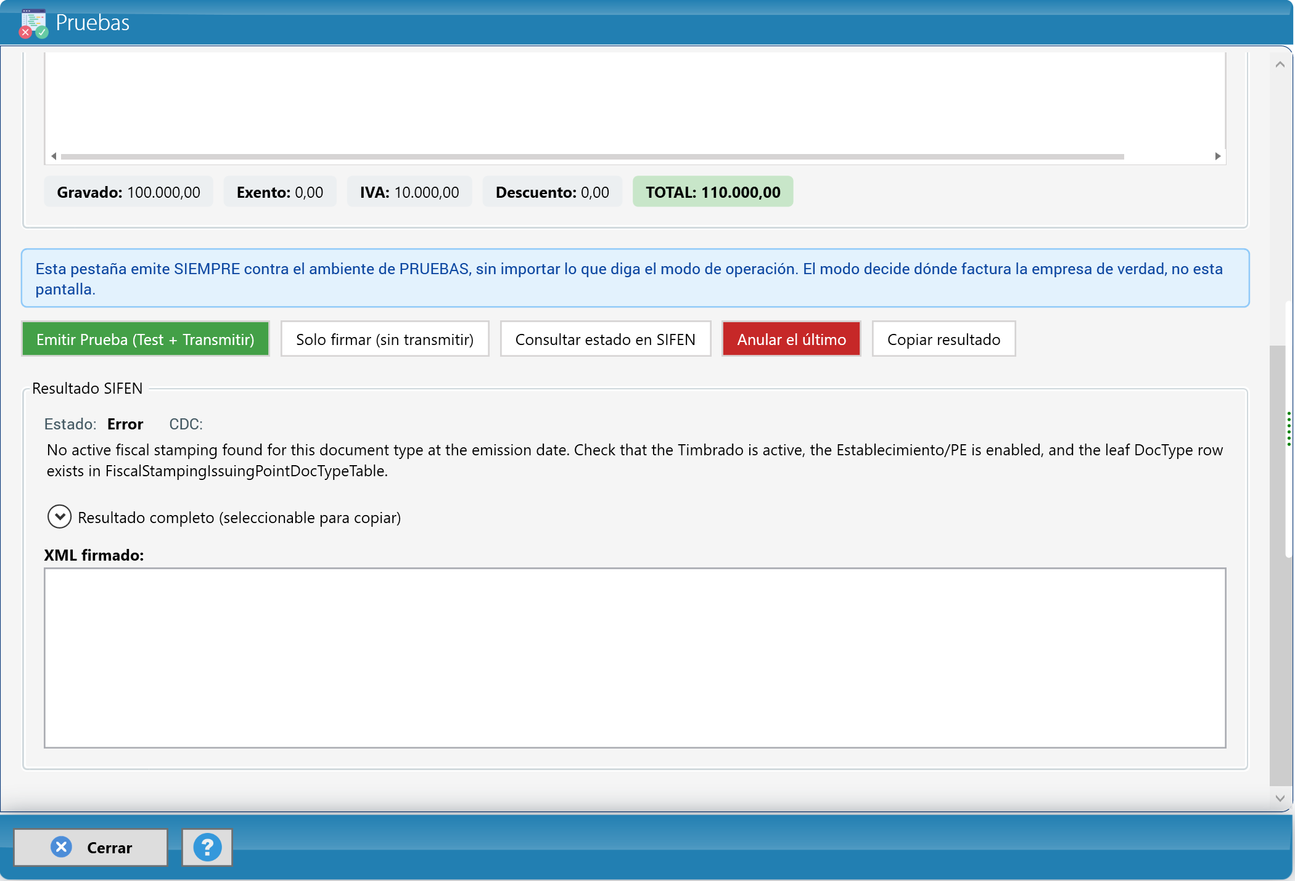Click the grid's horizontal scrollbar track
Viewport: 1295px width, 881px height.
coord(592,156)
